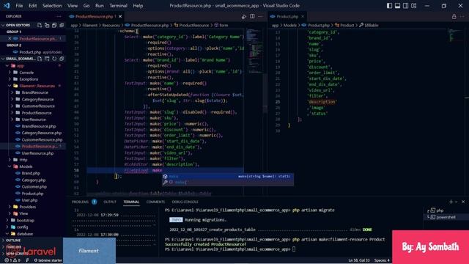Expand the Providers folder
The width and height of the screenshot is (469, 264).
(x=33, y=207)
